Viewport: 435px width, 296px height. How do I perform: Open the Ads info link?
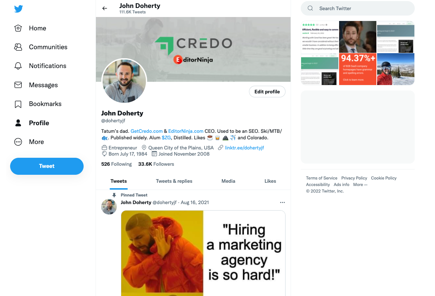(342, 185)
